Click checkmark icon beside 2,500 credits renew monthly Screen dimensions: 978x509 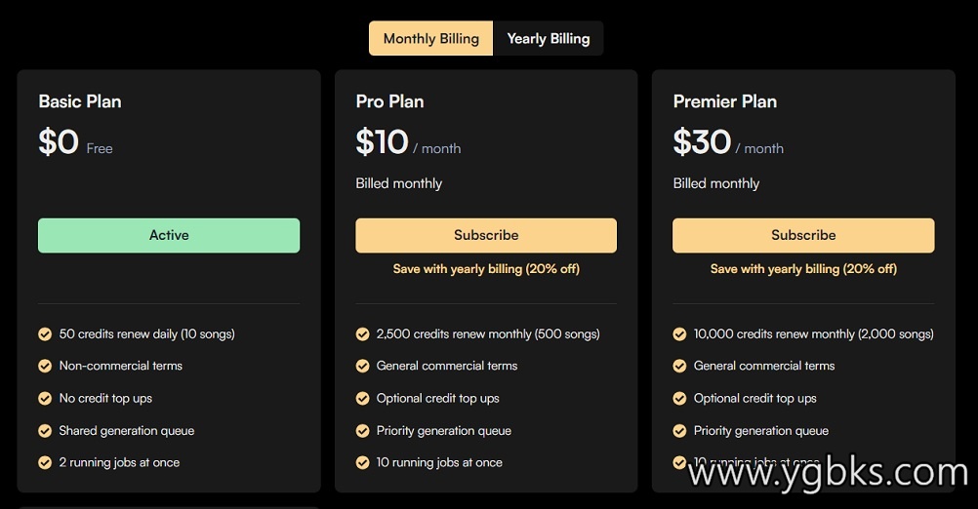click(x=362, y=334)
